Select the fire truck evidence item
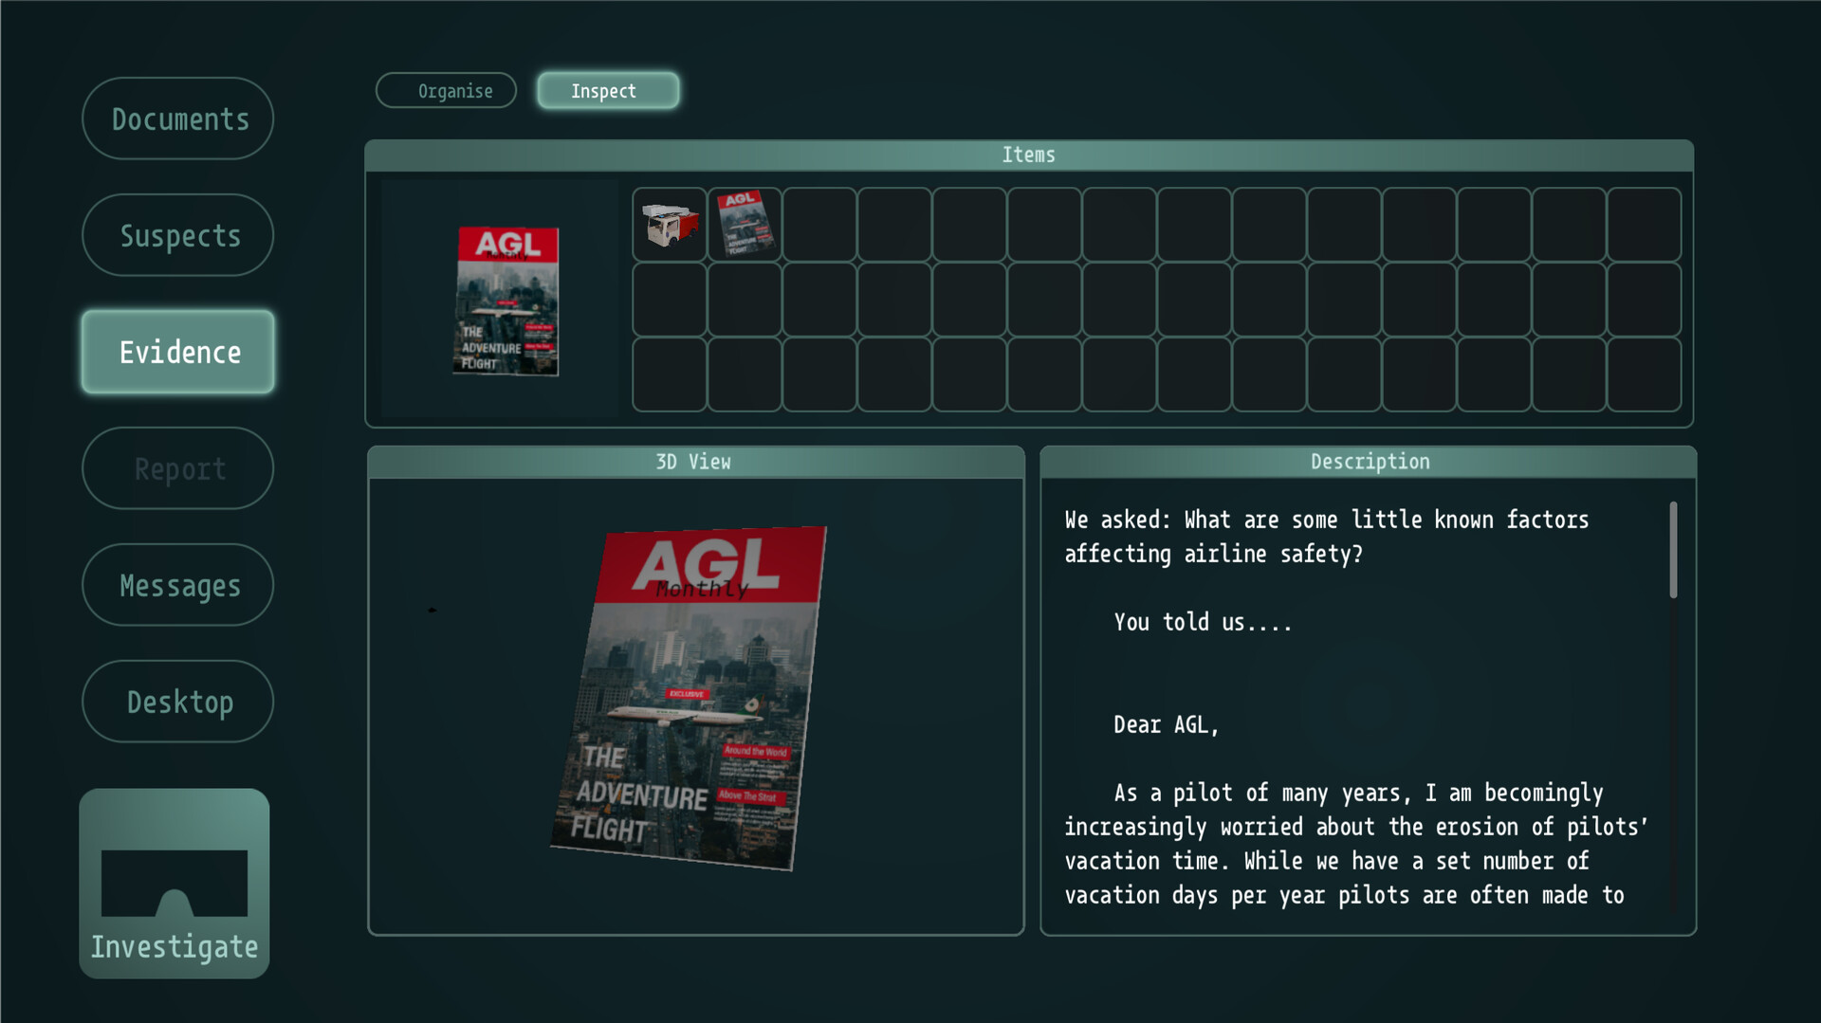The width and height of the screenshot is (1821, 1023). 670,225
